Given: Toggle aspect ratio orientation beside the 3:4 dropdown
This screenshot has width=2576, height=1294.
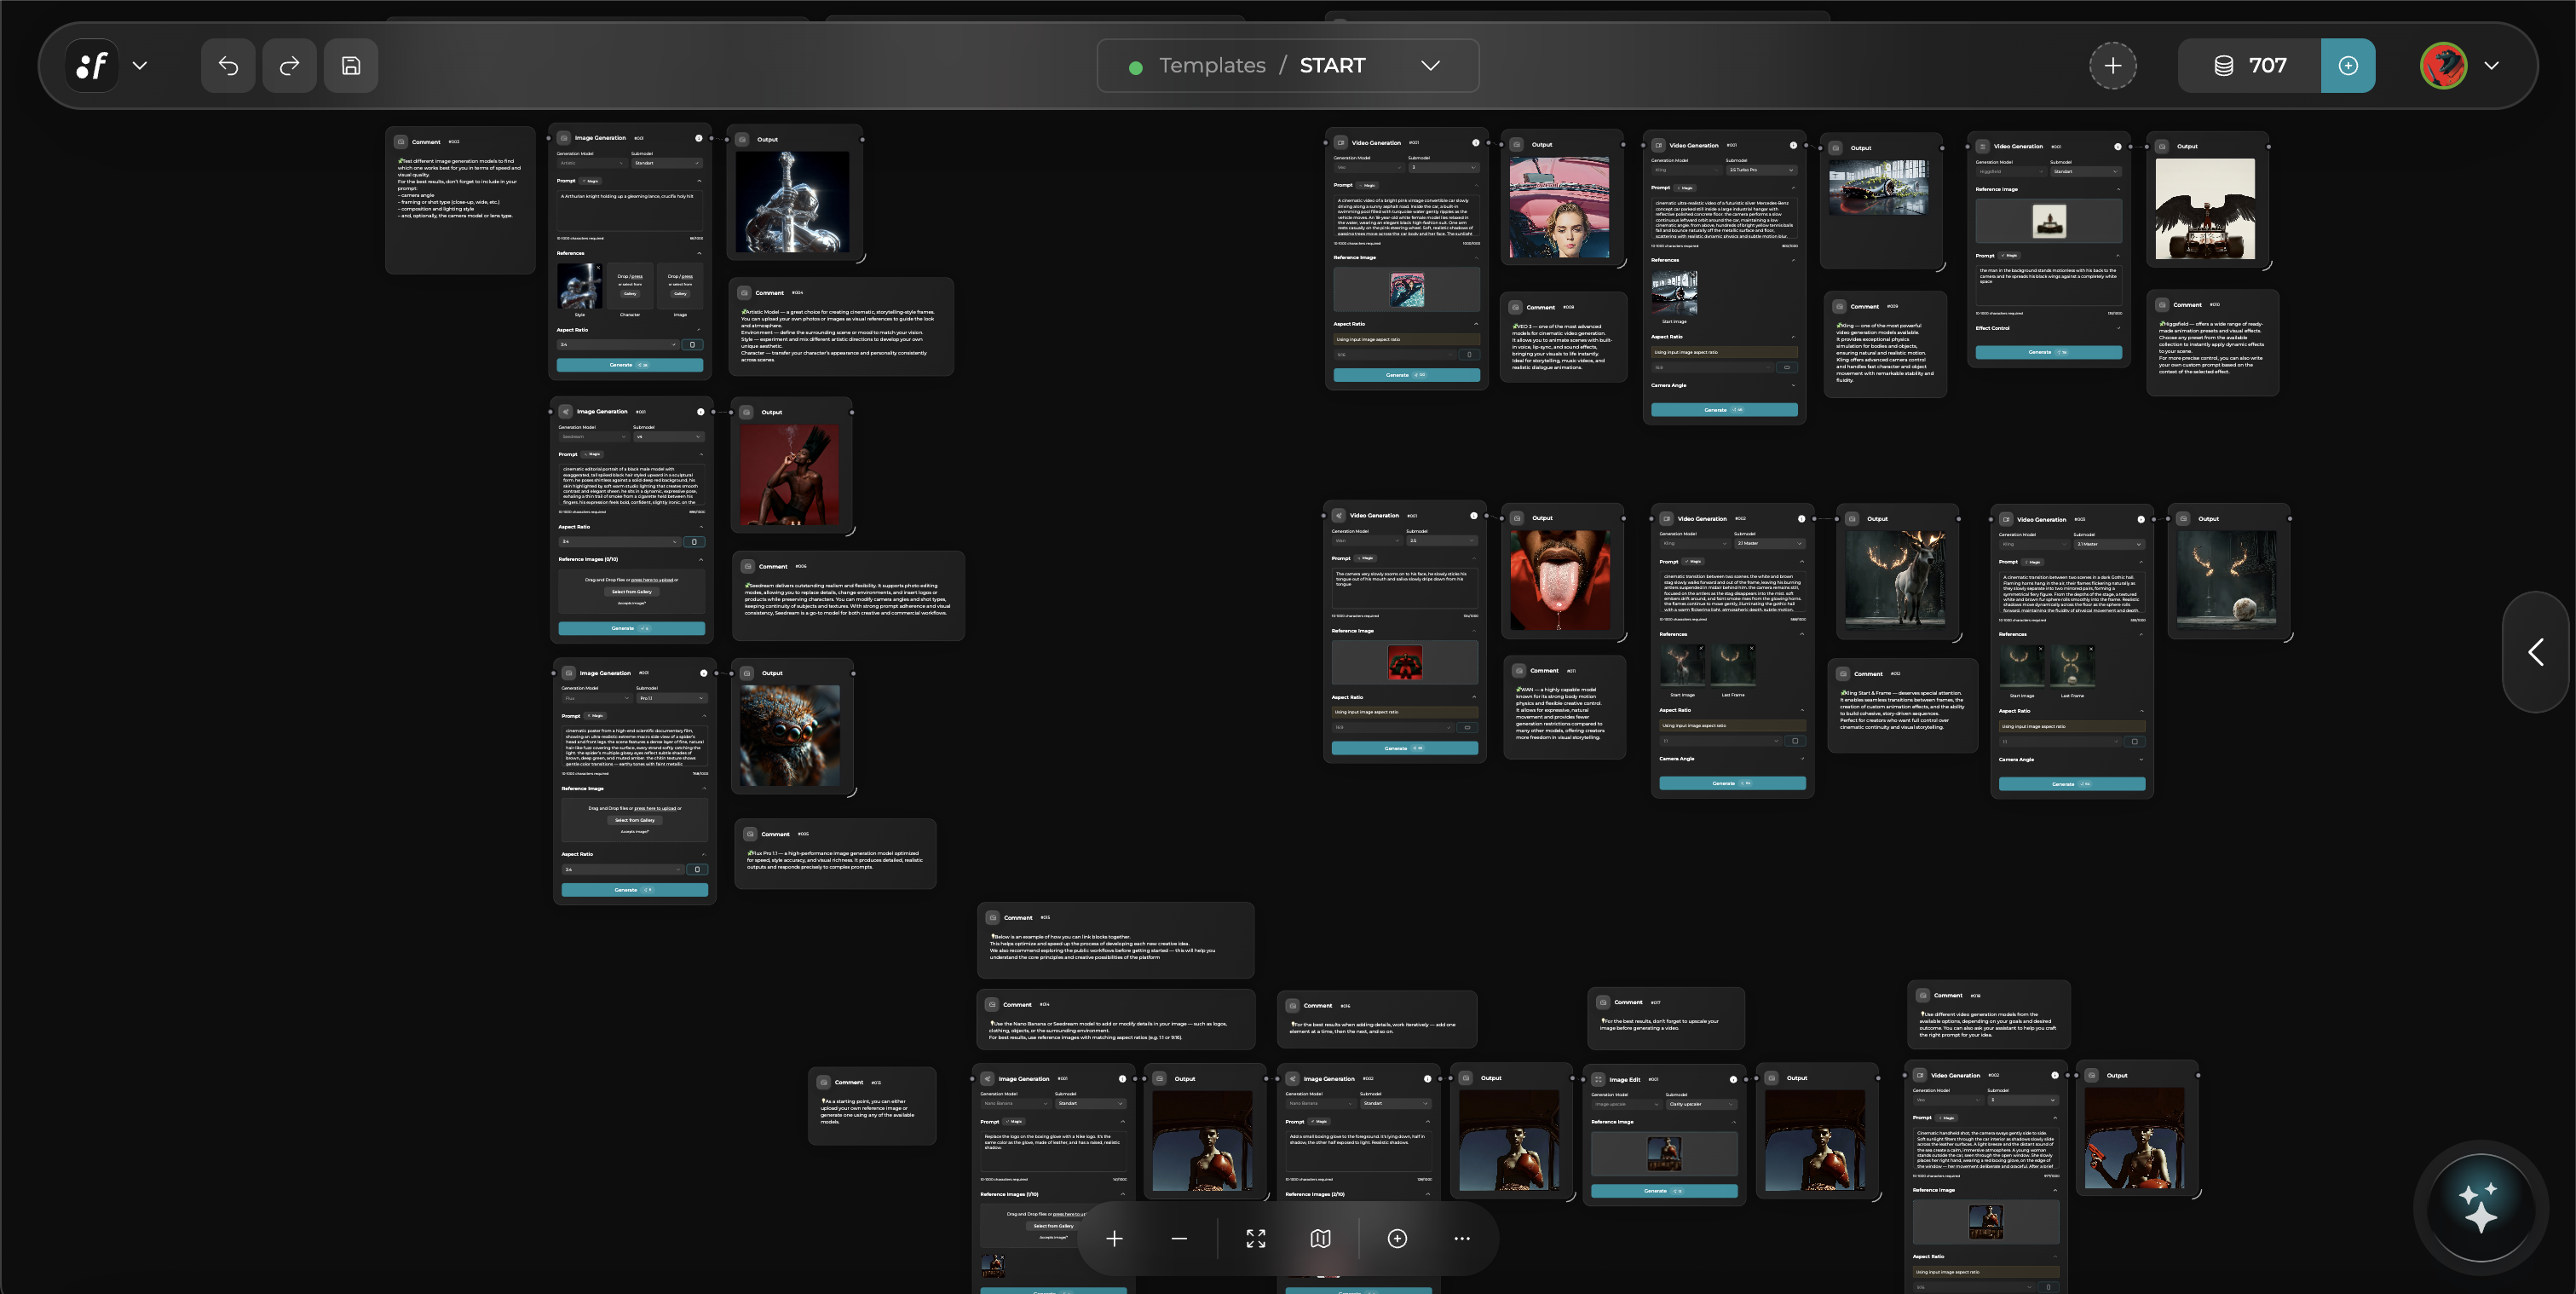Looking at the screenshot, I should coord(692,344).
